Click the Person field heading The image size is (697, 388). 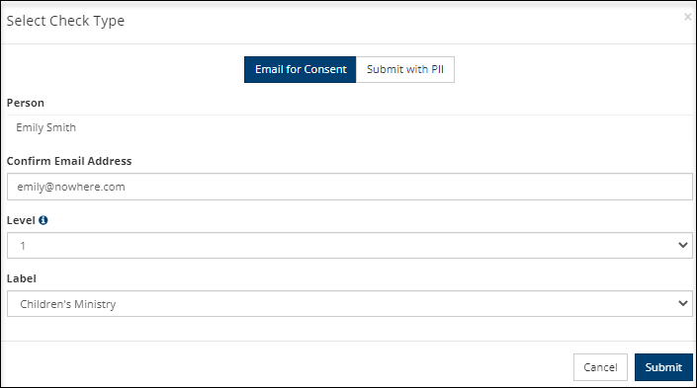pyautogui.click(x=26, y=103)
